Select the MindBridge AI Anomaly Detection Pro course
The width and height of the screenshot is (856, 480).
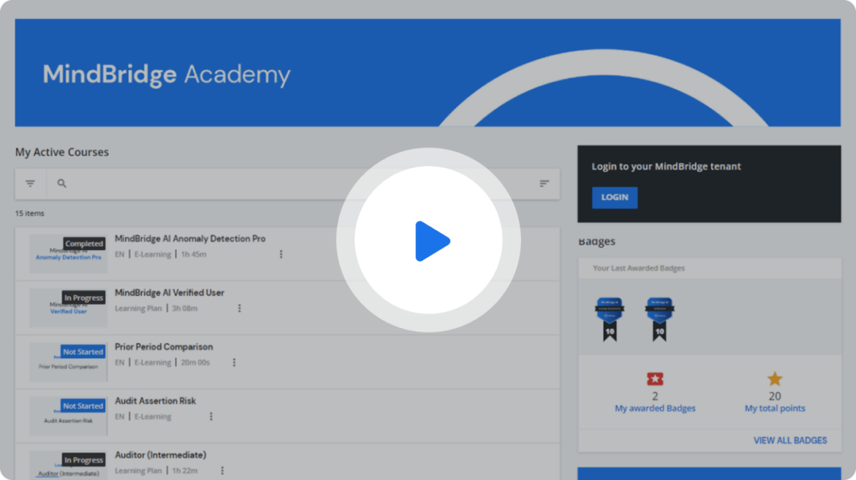(x=189, y=238)
